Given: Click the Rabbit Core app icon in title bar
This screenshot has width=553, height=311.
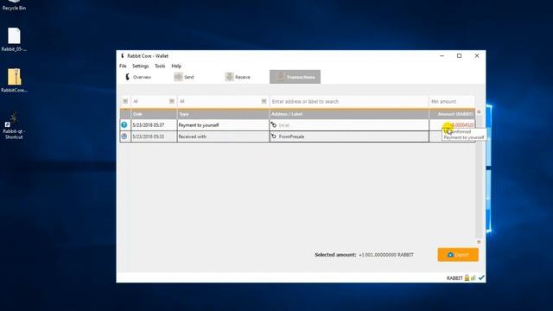Looking at the screenshot, I should (123, 55).
